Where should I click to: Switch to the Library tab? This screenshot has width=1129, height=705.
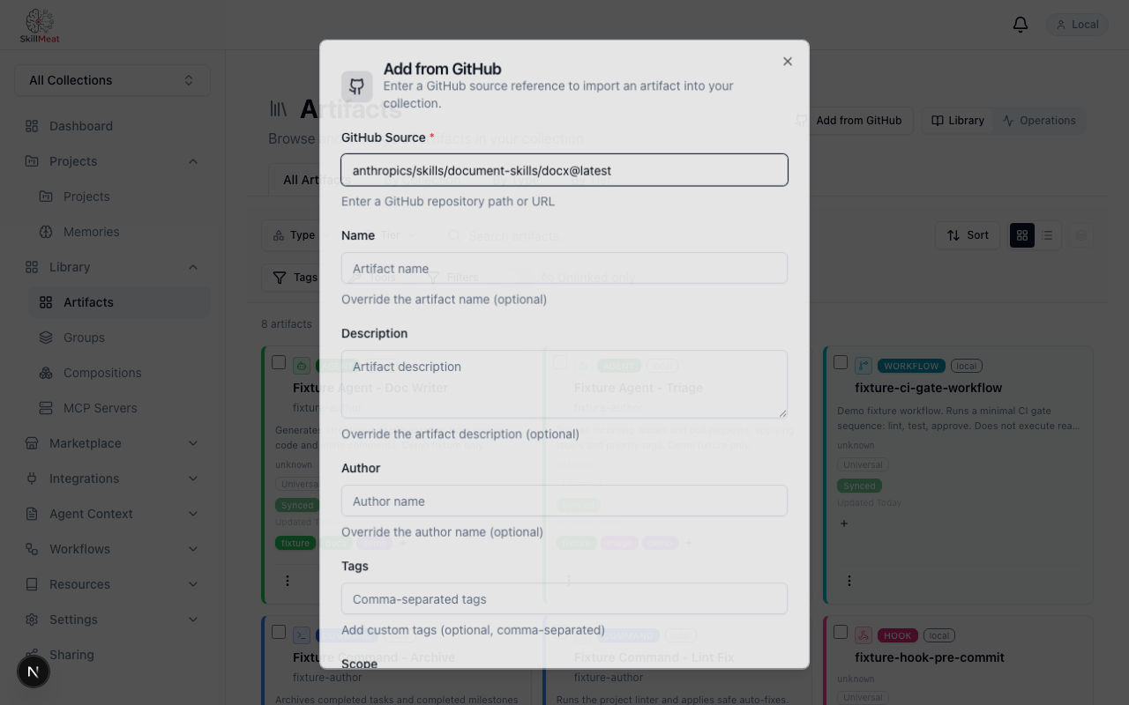[958, 121]
